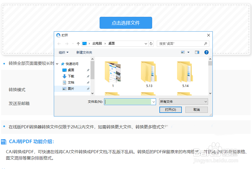Expand the change-view dropdown arrow on the toolbar
Image resolution: width=252 pixels, height=169 pixels.
tap(188, 52)
